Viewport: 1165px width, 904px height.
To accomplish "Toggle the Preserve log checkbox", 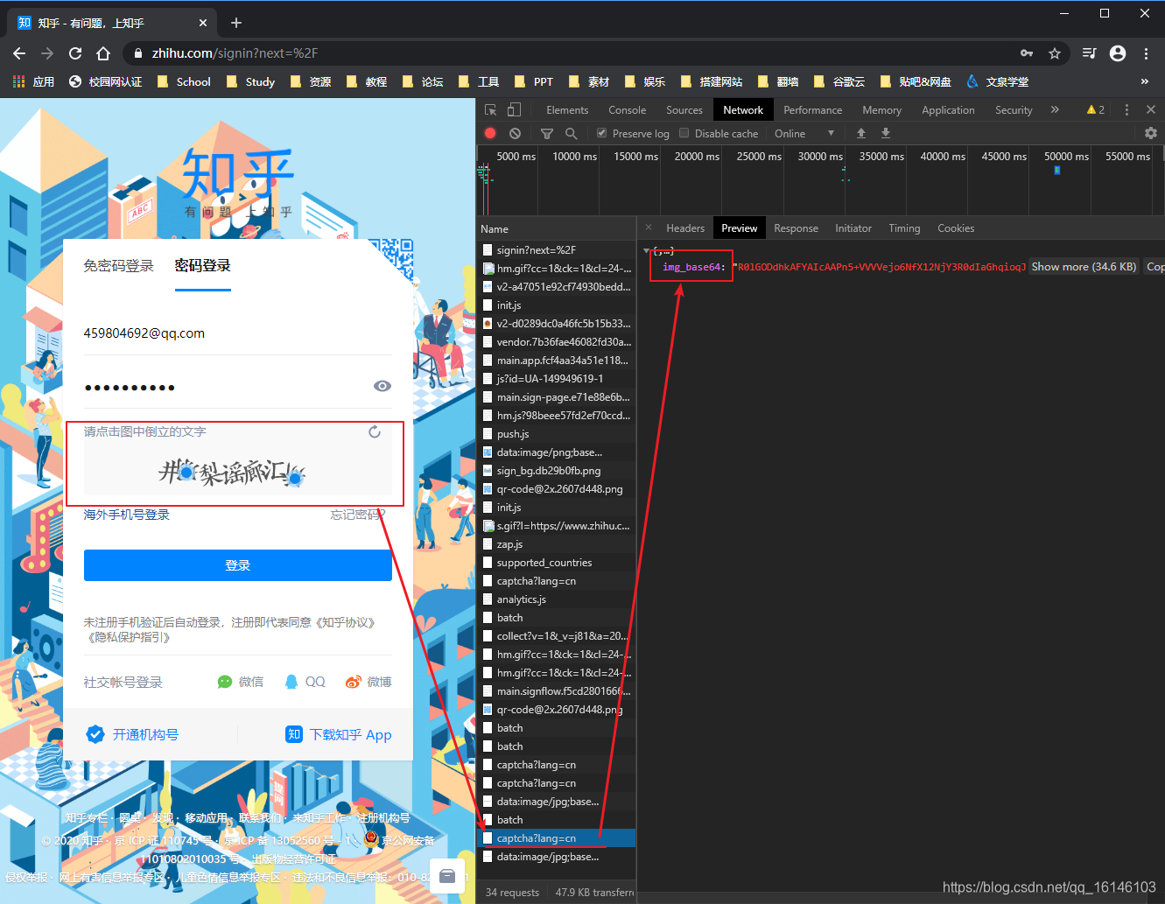I will [601, 133].
